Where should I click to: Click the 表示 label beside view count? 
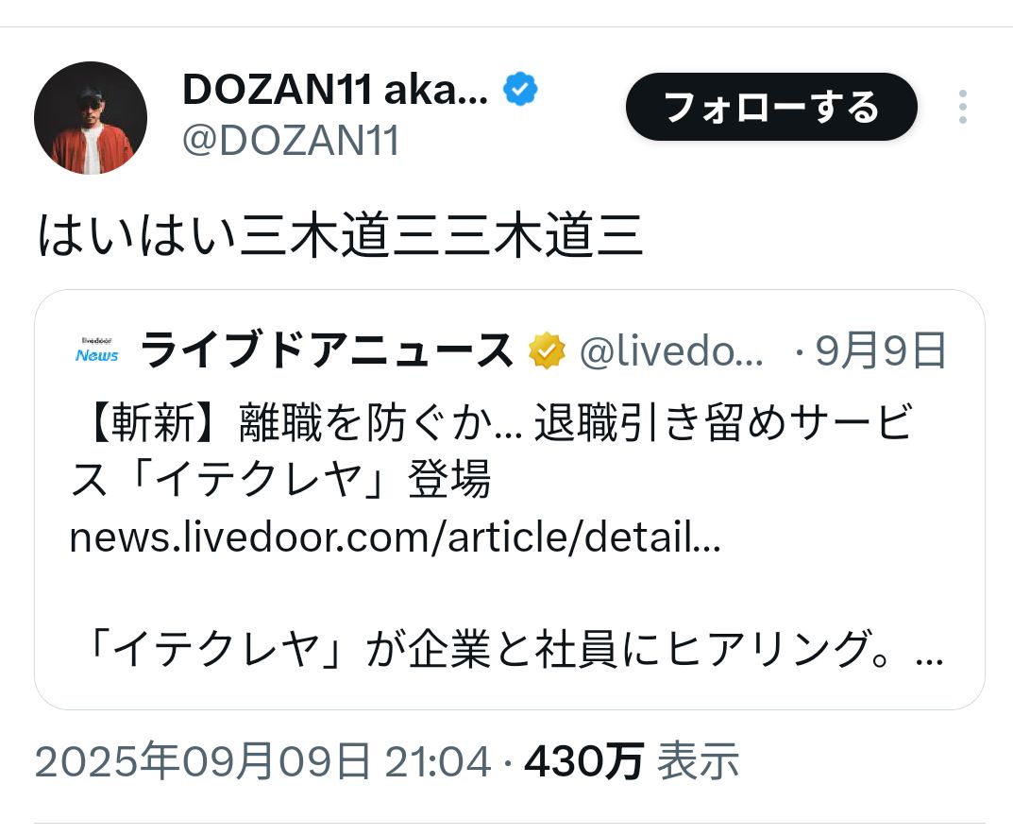coord(698,761)
